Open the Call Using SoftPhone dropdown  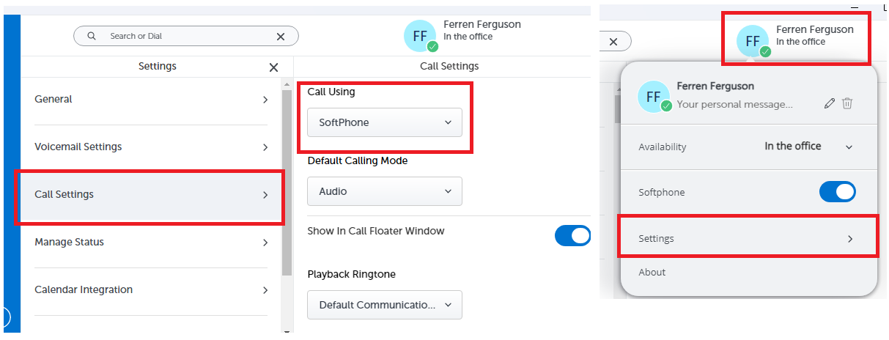click(x=385, y=122)
